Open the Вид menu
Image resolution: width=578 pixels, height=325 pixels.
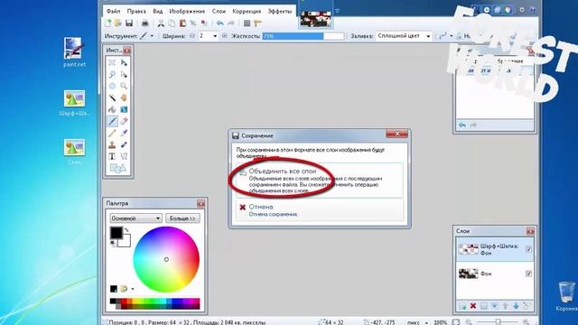pos(158,12)
